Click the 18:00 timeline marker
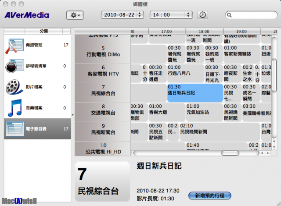This screenshot has height=206, width=281. (204, 32)
